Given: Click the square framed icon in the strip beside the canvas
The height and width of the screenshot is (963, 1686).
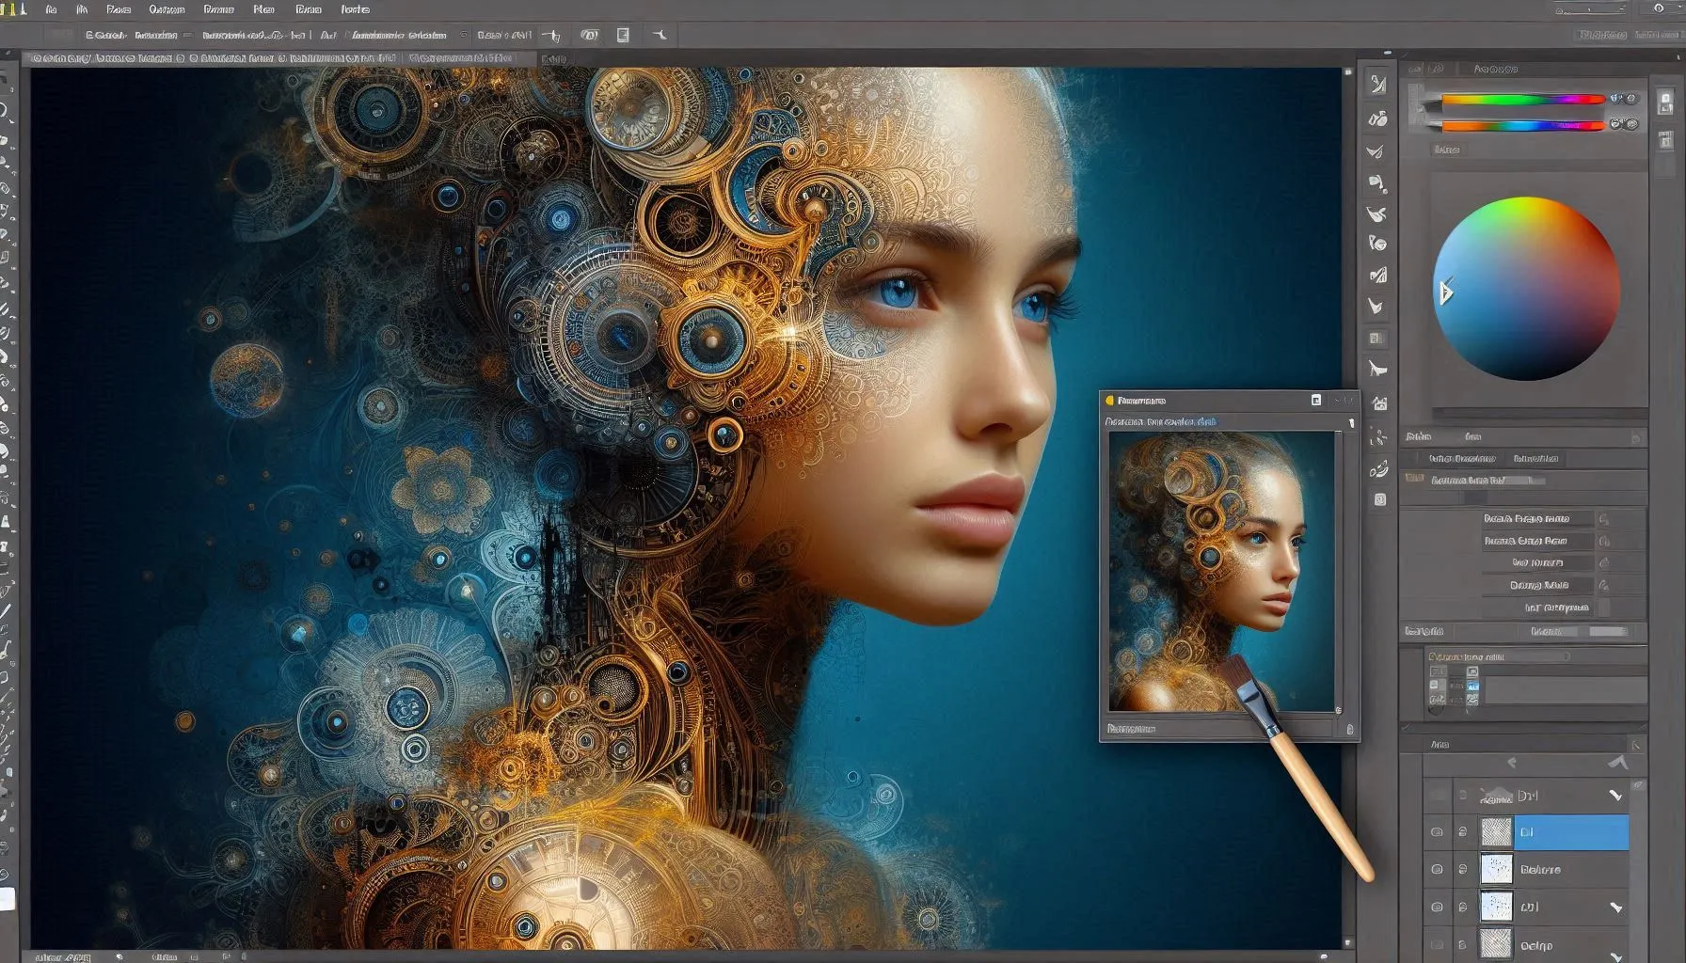Looking at the screenshot, I should pyautogui.click(x=1376, y=339).
